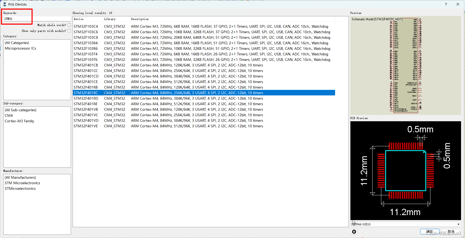The height and width of the screenshot is (238, 465).
Task: Select STM Microelectronics manufacturer
Action: tap(22, 183)
